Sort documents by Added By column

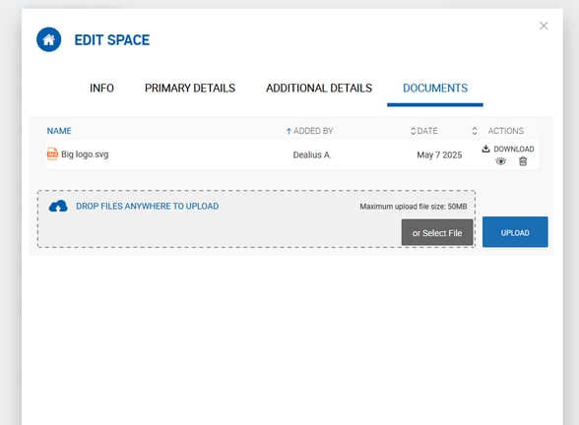(x=413, y=131)
